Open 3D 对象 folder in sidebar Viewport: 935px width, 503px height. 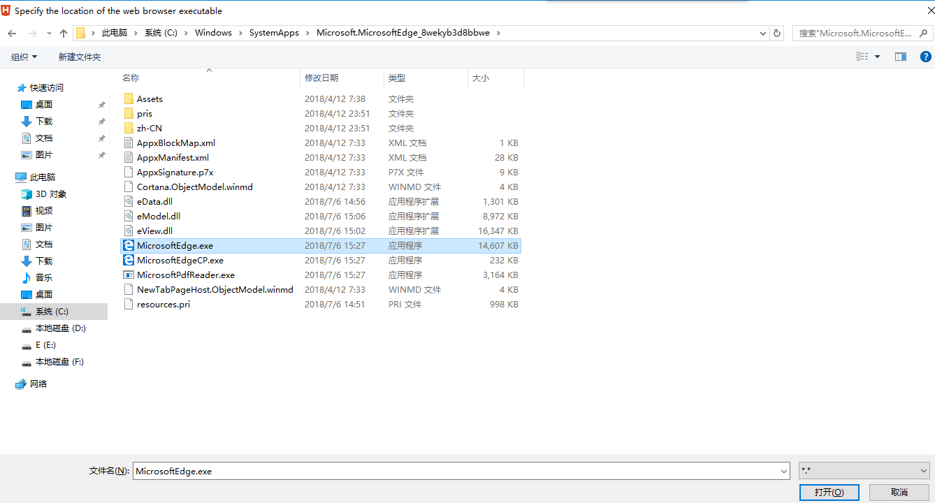point(51,194)
